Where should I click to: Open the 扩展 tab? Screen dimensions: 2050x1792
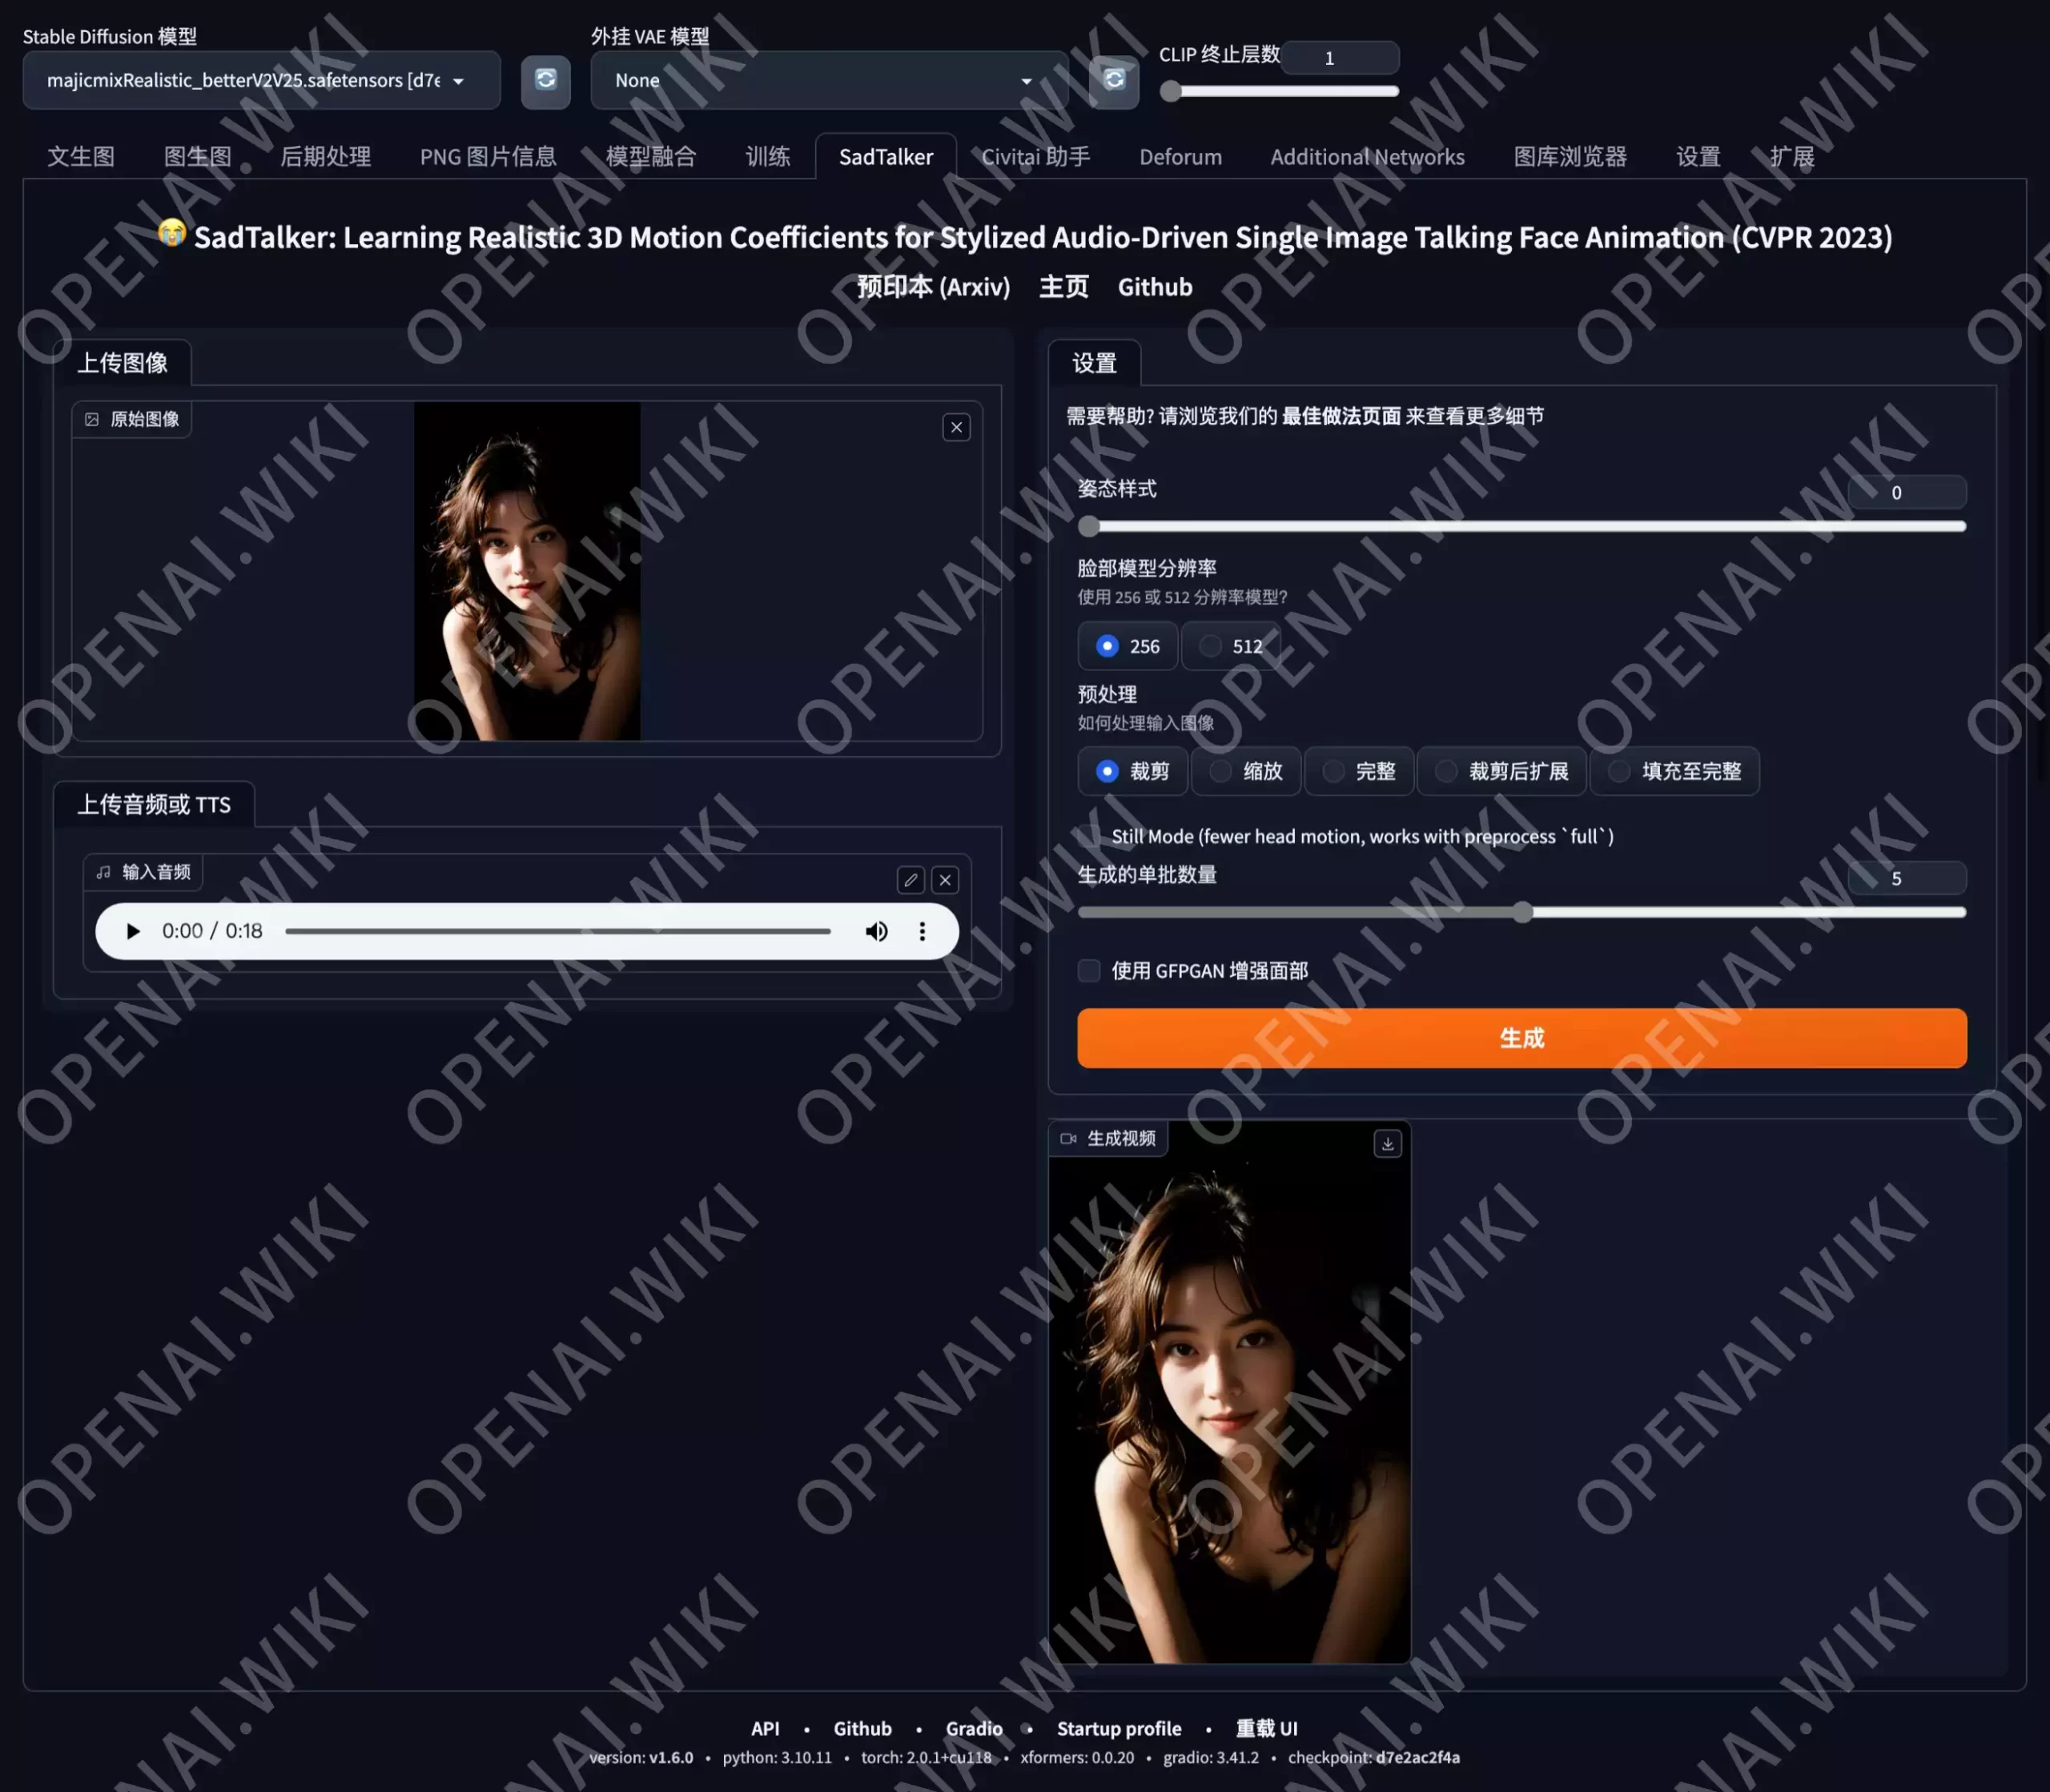[1792, 157]
